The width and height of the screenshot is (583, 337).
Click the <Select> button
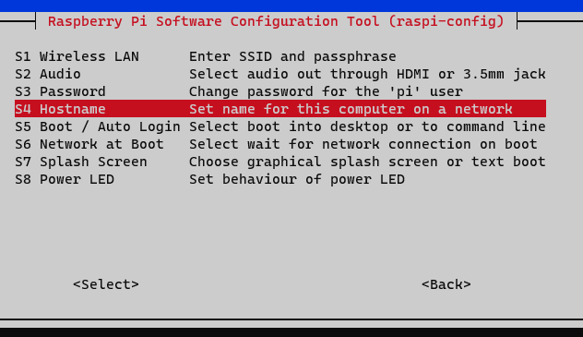pyautogui.click(x=106, y=284)
